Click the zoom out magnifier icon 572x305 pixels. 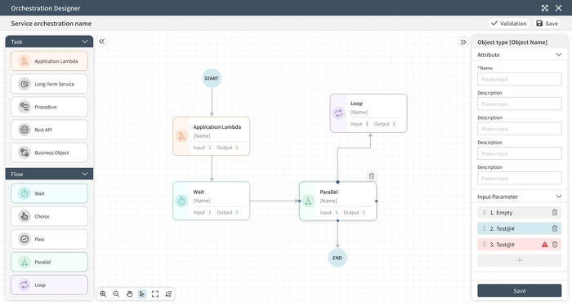pos(116,294)
